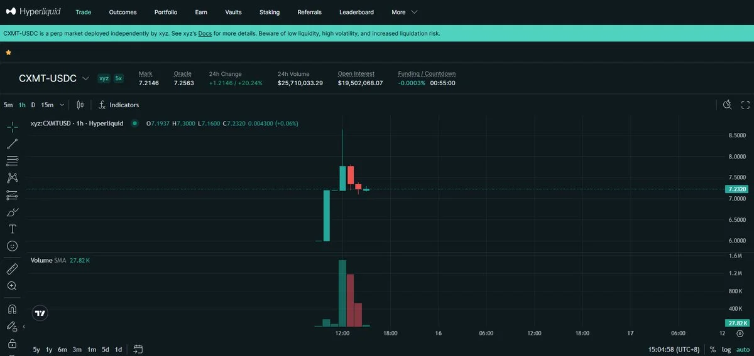754x356 pixels.
Task: Click the xyz deployer tag
Action: 104,78
